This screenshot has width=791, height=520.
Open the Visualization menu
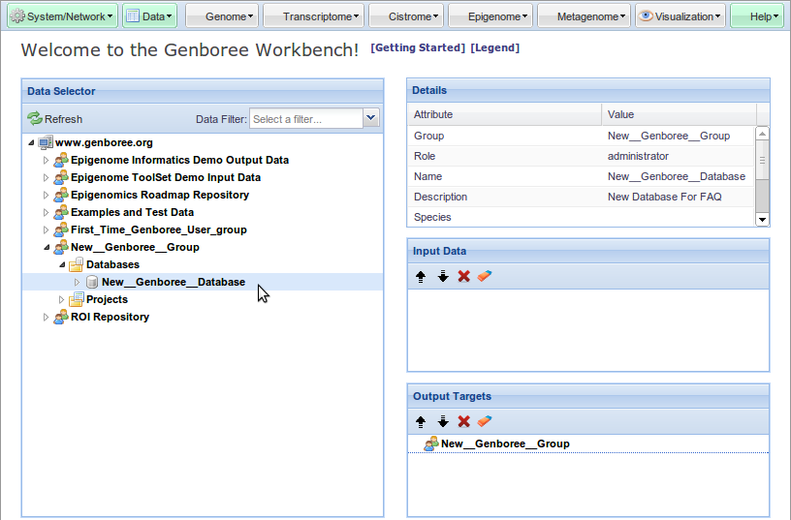680,16
